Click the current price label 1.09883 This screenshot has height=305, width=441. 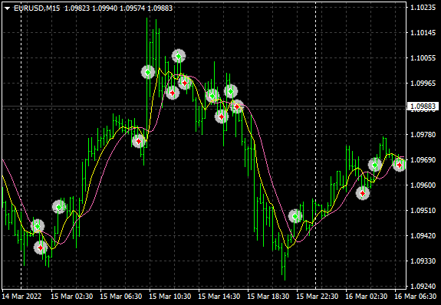(423, 107)
